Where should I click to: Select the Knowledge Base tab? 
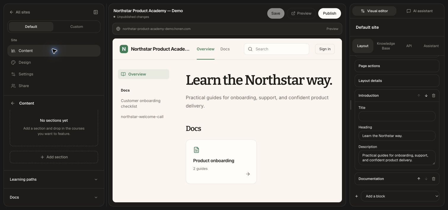tap(386, 46)
